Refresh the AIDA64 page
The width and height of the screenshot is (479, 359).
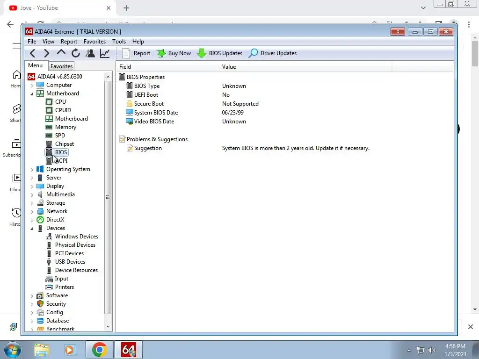pyautogui.click(x=76, y=53)
